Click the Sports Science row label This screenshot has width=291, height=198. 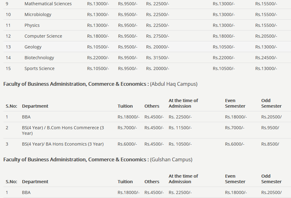point(39,68)
